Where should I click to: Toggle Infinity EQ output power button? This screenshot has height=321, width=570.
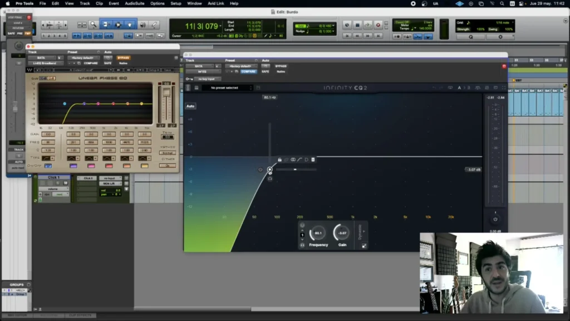coord(495,219)
